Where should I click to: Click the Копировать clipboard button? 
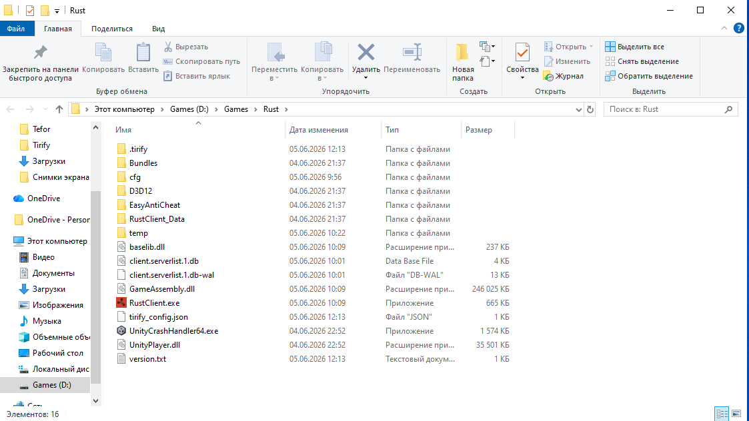coord(103,58)
